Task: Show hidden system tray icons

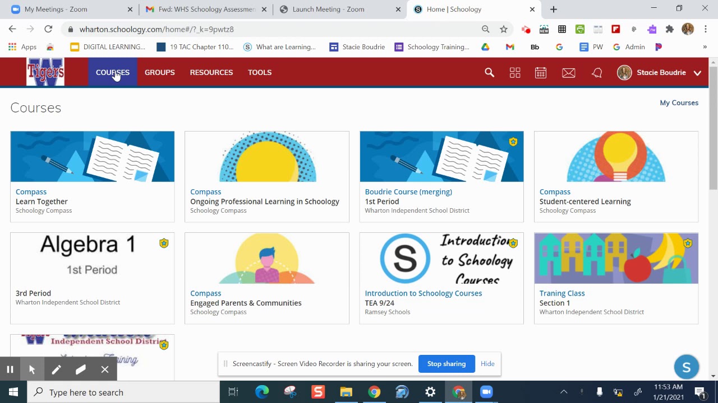Action: pyautogui.click(x=564, y=392)
